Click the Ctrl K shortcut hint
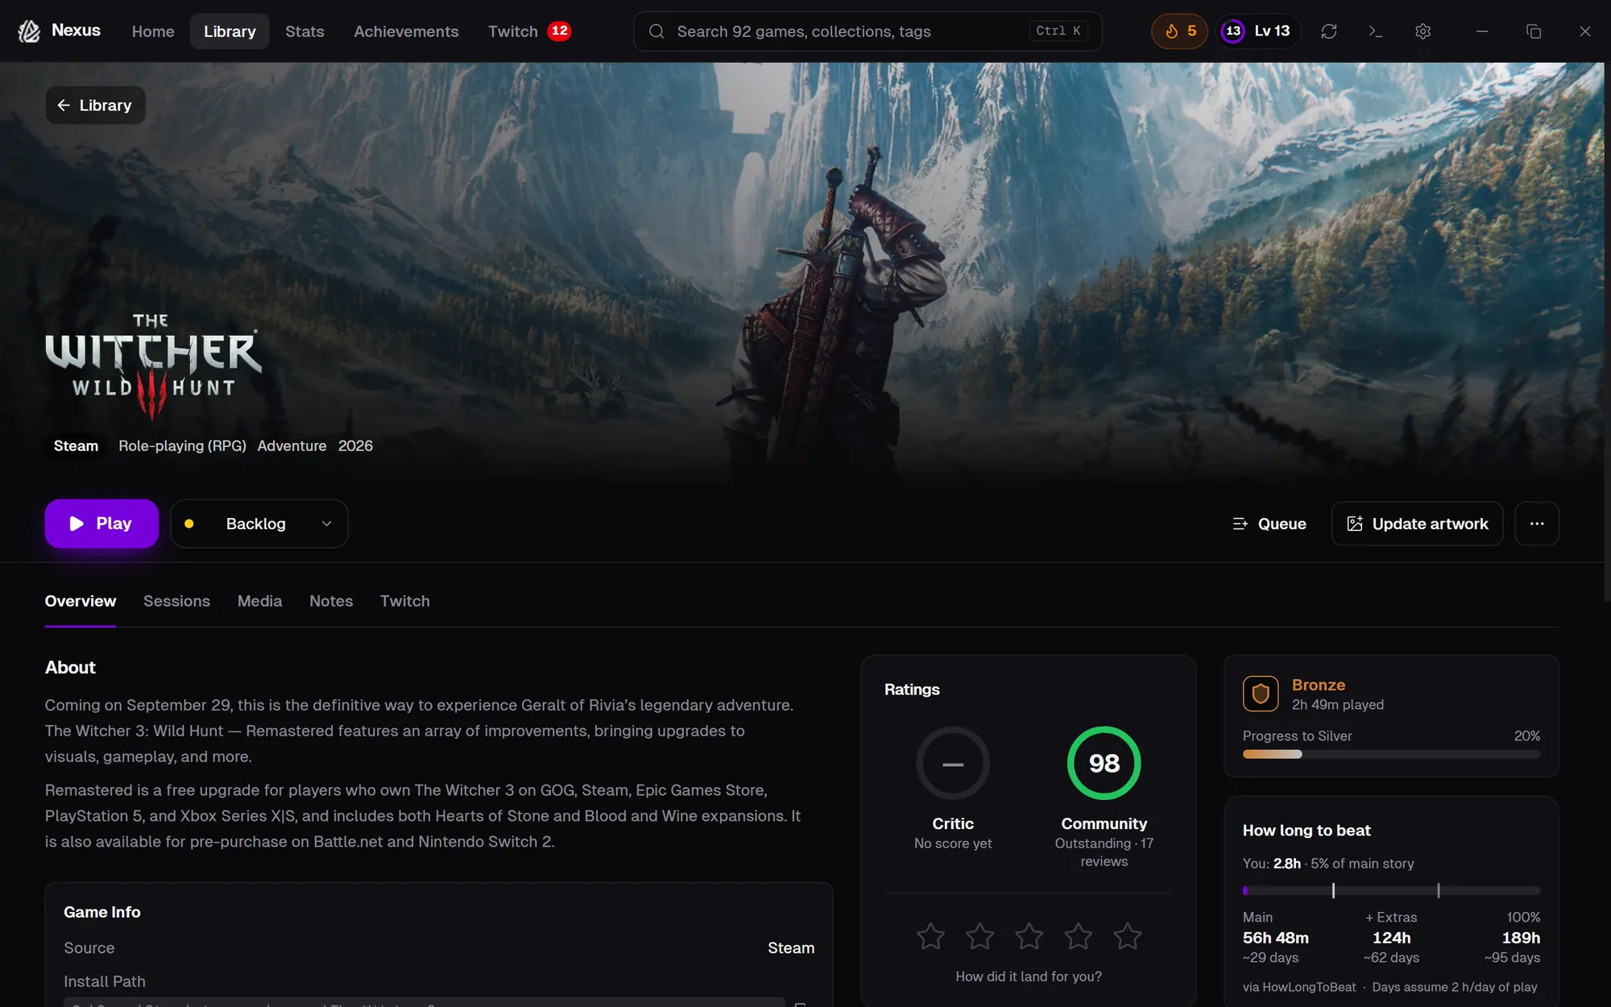The width and height of the screenshot is (1611, 1007). click(1058, 31)
